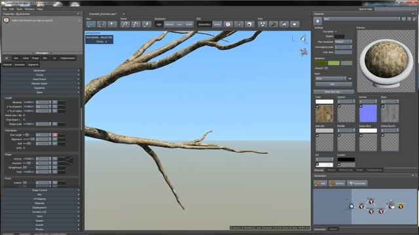Open the Mesh None dropdown
Image resolution: width=419 pixels, height=235 pixels.
tap(331, 78)
